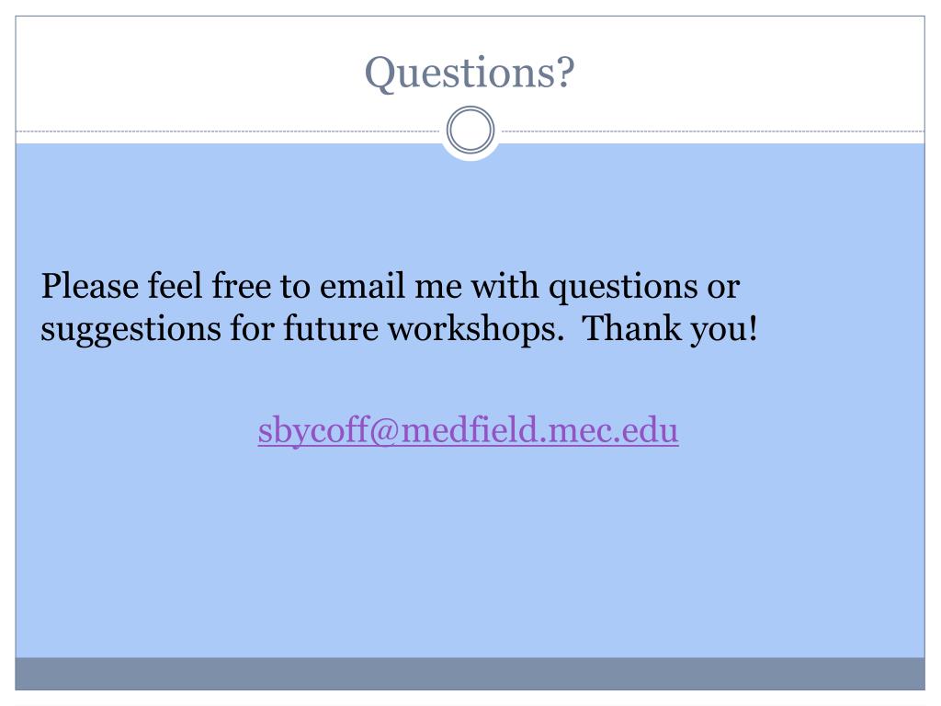The height and width of the screenshot is (706, 941).
Task: Click the empty blue area below the email link
Action: tap(470, 552)
